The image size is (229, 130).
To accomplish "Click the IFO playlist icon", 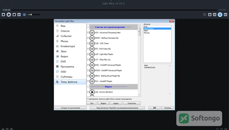I will click(92, 49).
